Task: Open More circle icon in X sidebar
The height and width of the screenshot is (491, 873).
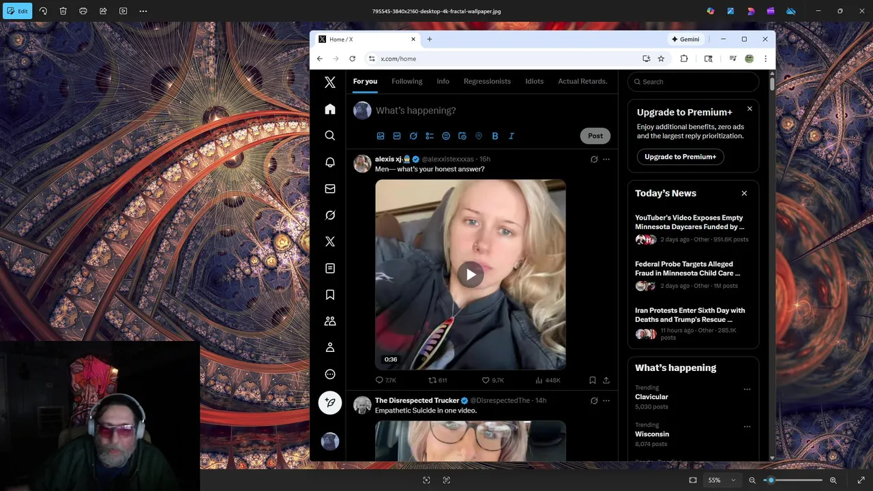Action: click(x=330, y=374)
